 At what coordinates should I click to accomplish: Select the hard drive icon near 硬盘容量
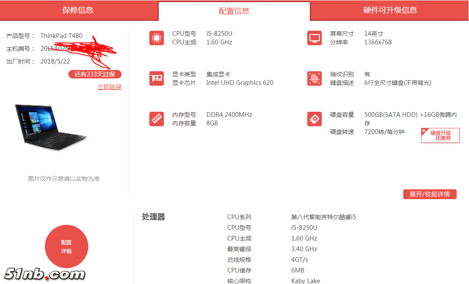[x=315, y=119]
